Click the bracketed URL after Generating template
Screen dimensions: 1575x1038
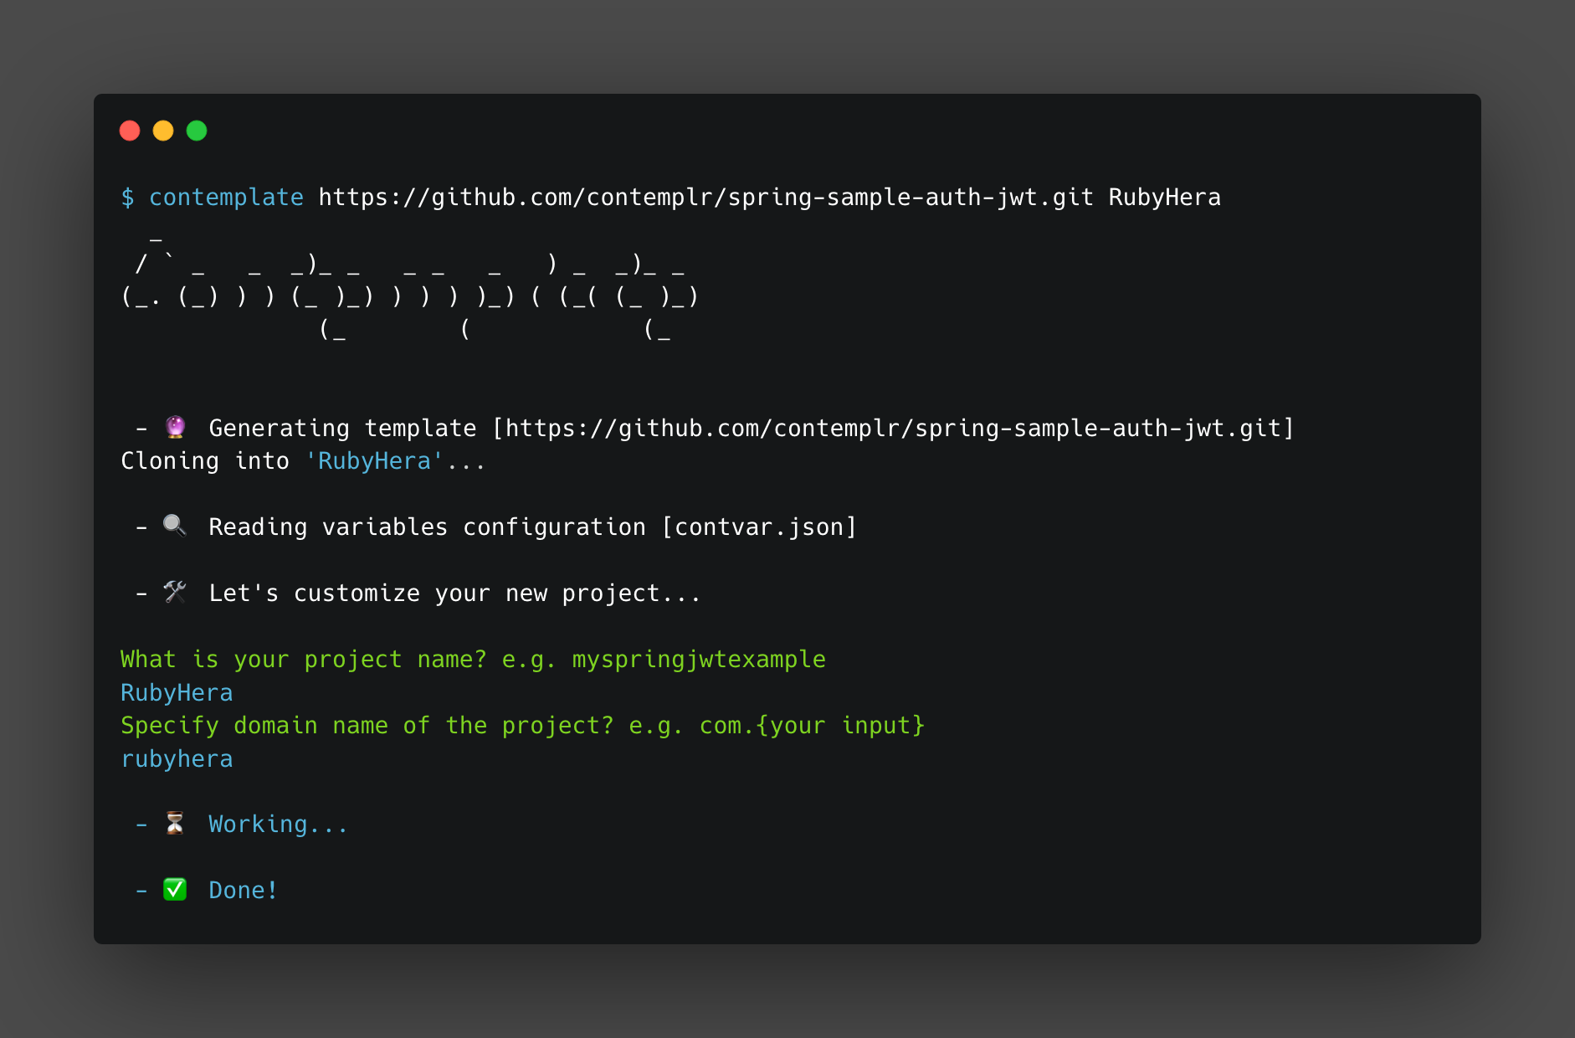click(893, 429)
